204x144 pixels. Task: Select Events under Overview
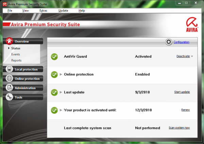(x=16, y=54)
